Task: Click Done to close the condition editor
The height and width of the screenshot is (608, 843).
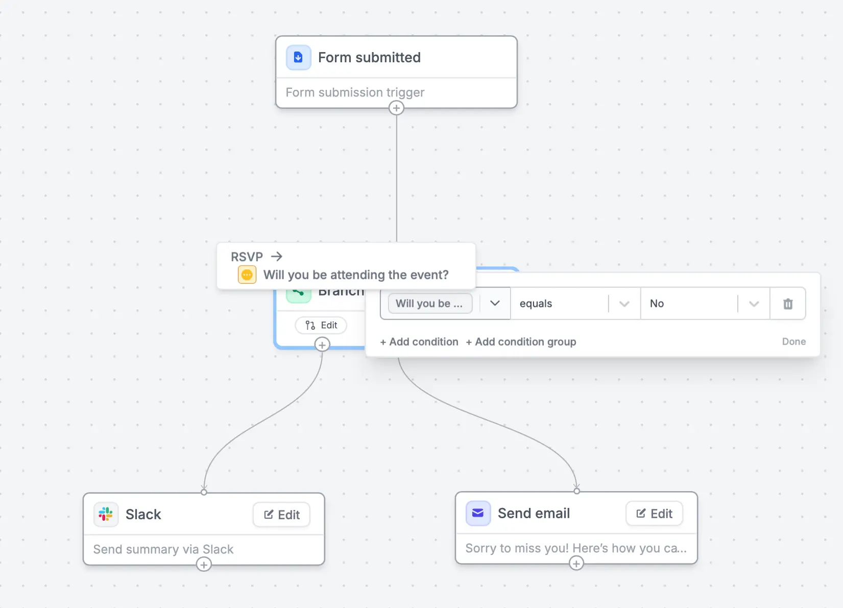Action: click(793, 342)
